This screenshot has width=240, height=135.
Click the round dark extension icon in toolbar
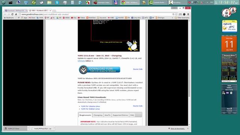pos(184,14)
